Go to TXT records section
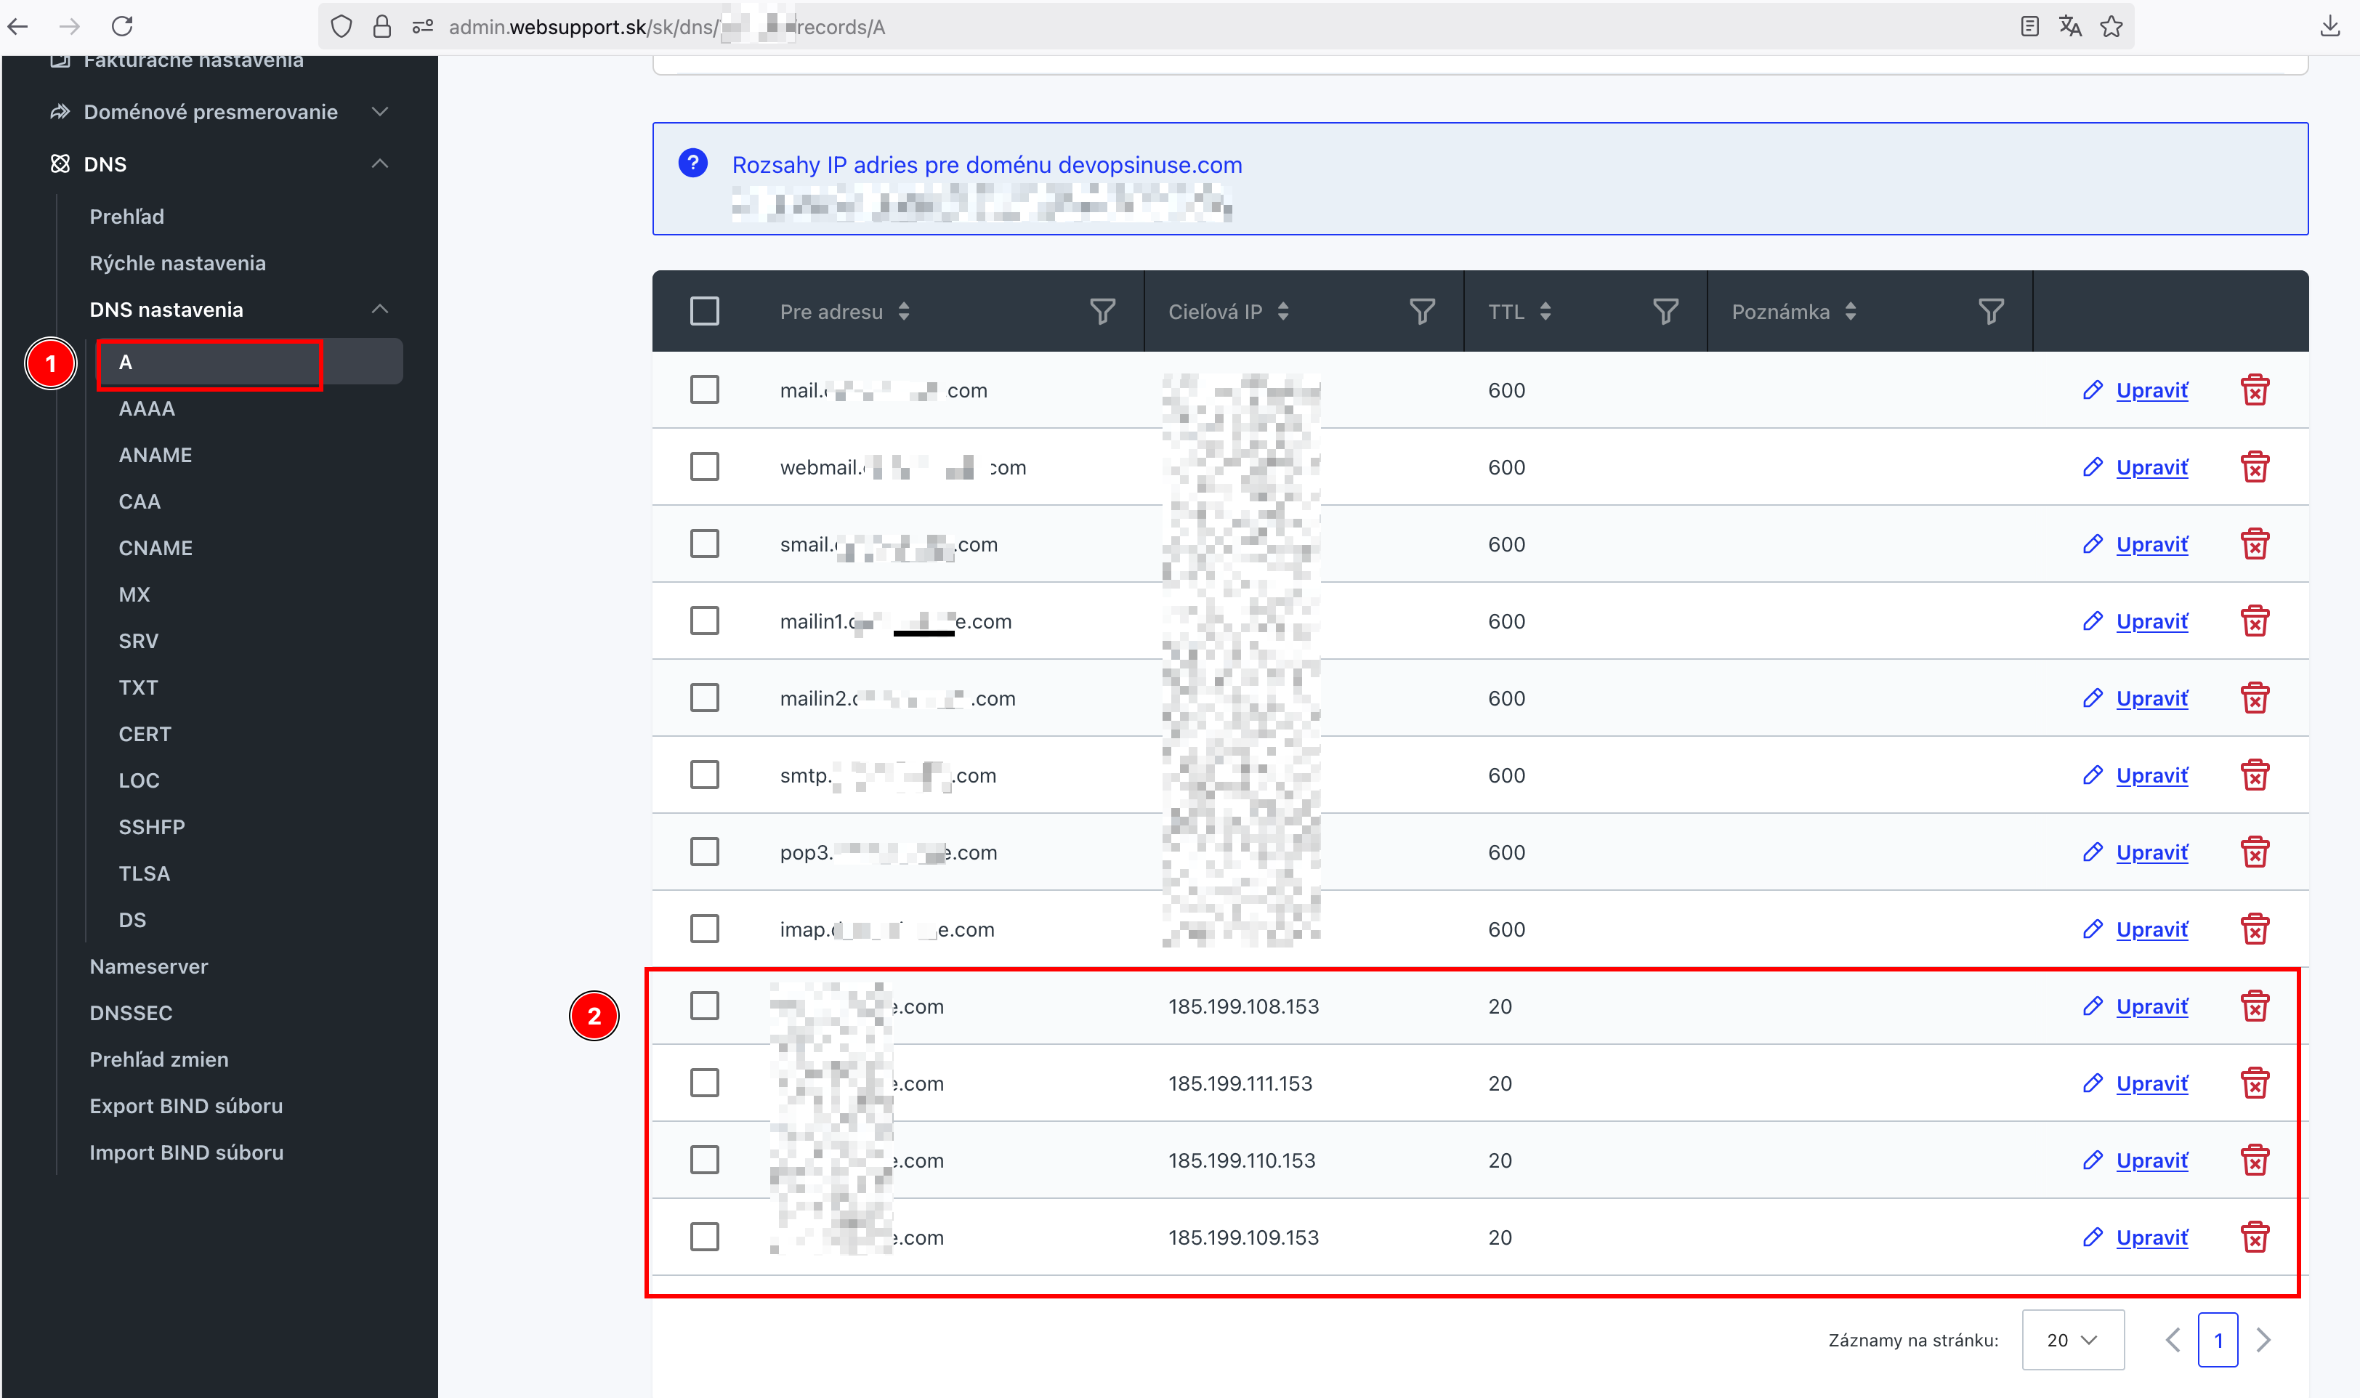The height and width of the screenshot is (1398, 2360). (x=139, y=687)
